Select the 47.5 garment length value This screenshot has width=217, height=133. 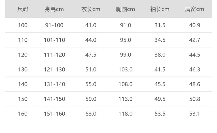(91, 55)
